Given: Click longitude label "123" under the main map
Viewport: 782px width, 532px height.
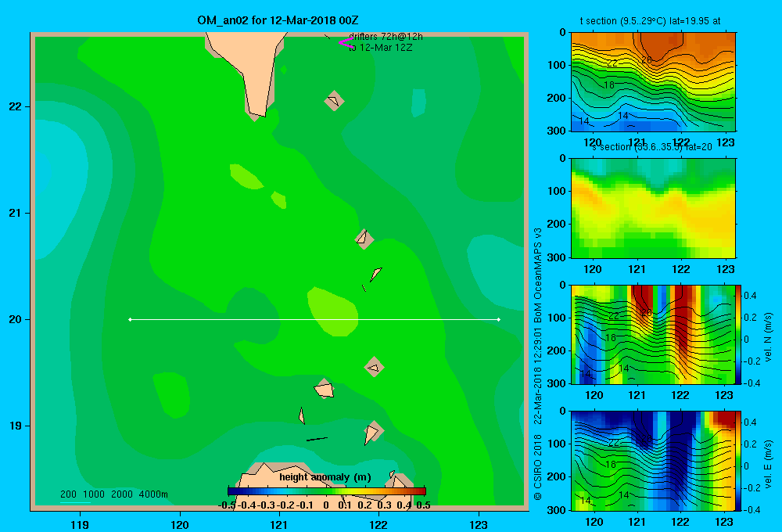Looking at the screenshot, I should (x=479, y=524).
